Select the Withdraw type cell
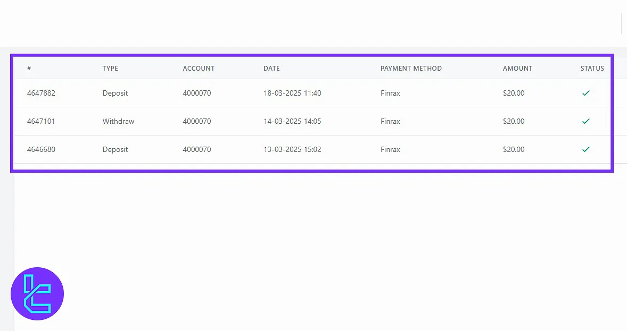Screen dimensions: 627x331 [x=118, y=121]
